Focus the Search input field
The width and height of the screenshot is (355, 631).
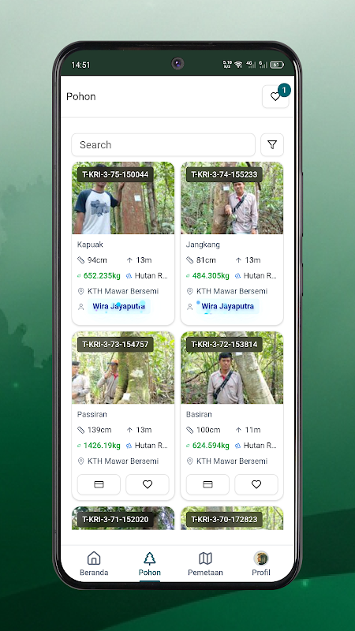coord(163,145)
